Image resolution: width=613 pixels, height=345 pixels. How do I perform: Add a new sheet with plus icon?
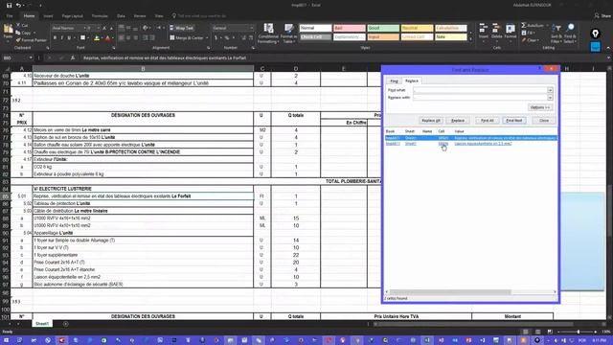65,324
